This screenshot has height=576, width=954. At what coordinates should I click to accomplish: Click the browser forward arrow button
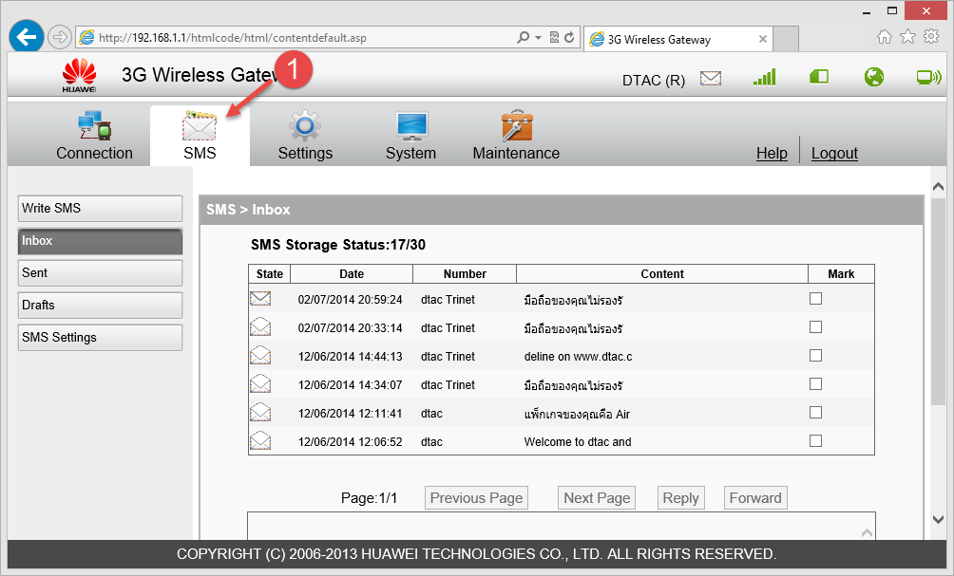(x=59, y=37)
